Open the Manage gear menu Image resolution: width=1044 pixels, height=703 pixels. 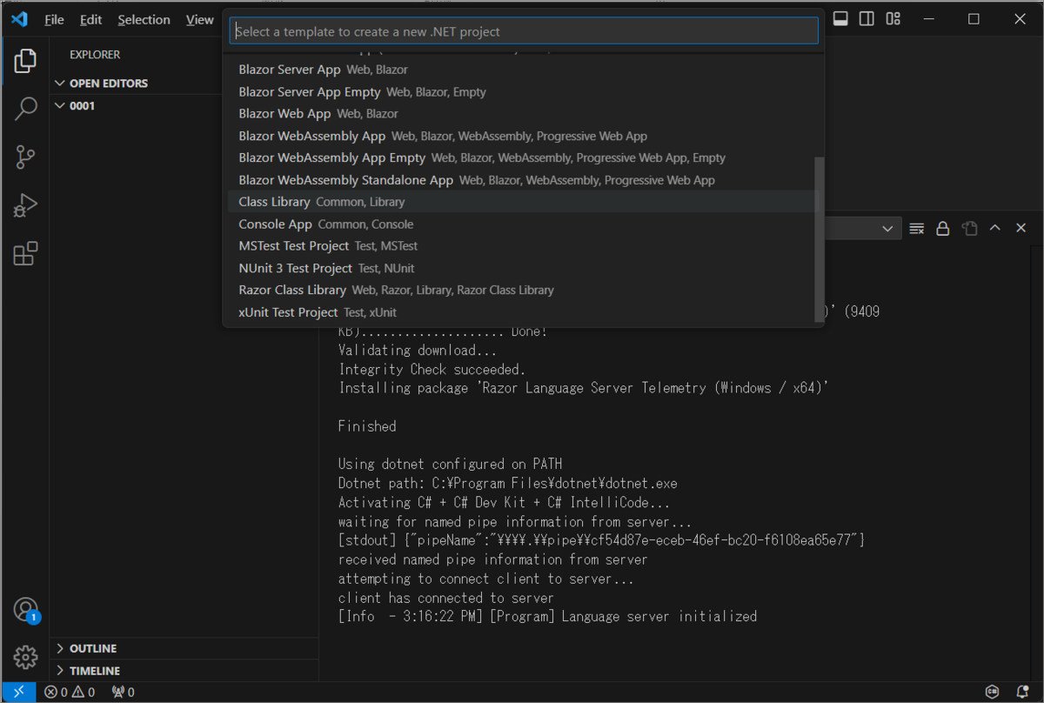25,657
